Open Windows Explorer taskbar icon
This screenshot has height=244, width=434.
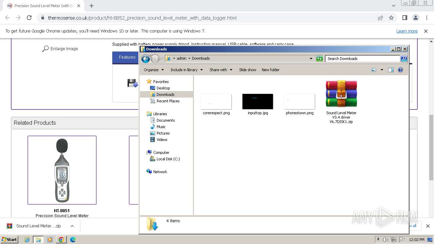pyautogui.click(x=38, y=240)
